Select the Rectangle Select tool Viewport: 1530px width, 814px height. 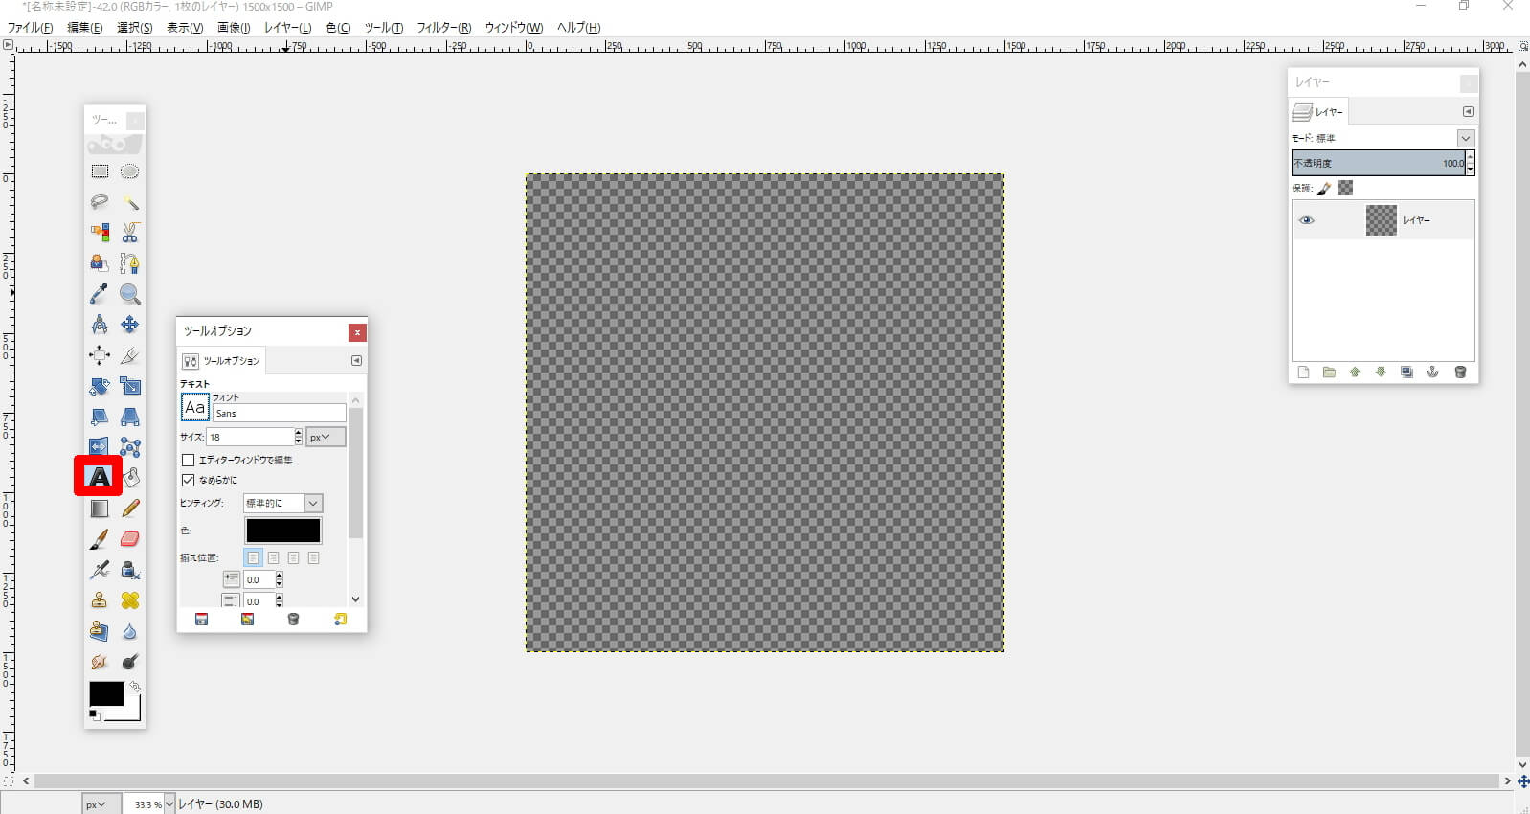point(100,171)
